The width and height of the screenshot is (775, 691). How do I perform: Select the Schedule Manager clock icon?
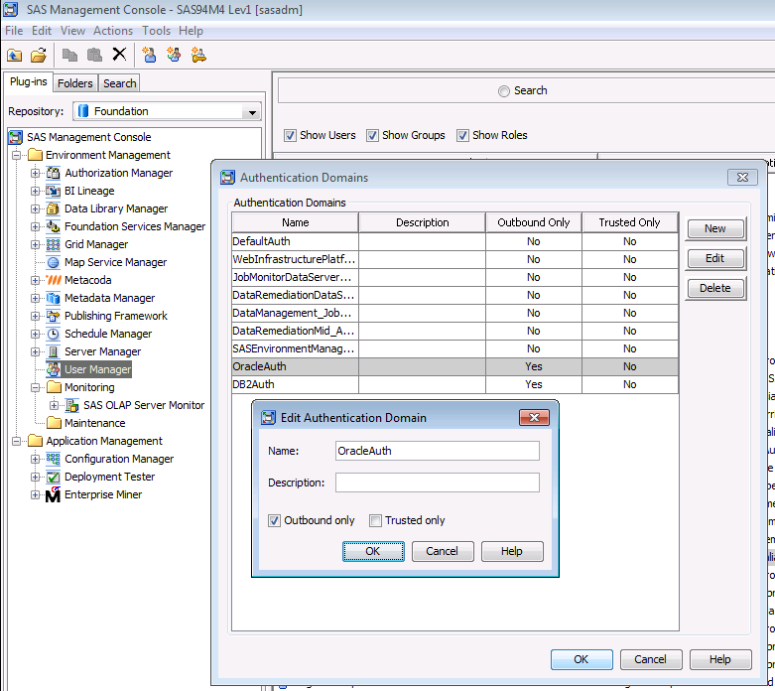(x=54, y=334)
